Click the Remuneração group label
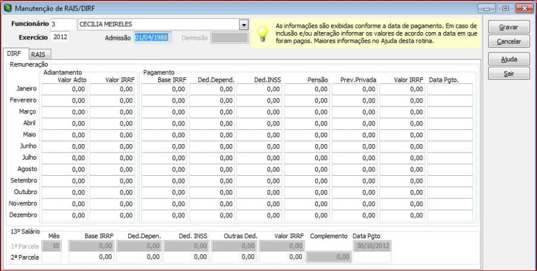This screenshot has width=537, height=271. coord(29,64)
